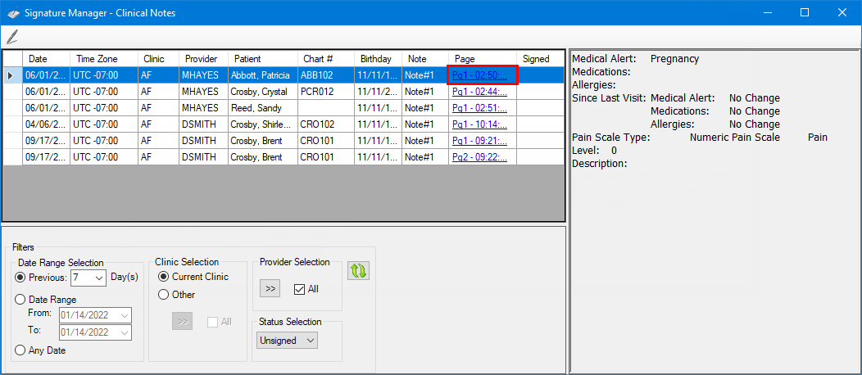Open Pg1 - 10:14 link for Shirley Crosby
This screenshot has width=862, height=375.
click(x=480, y=124)
